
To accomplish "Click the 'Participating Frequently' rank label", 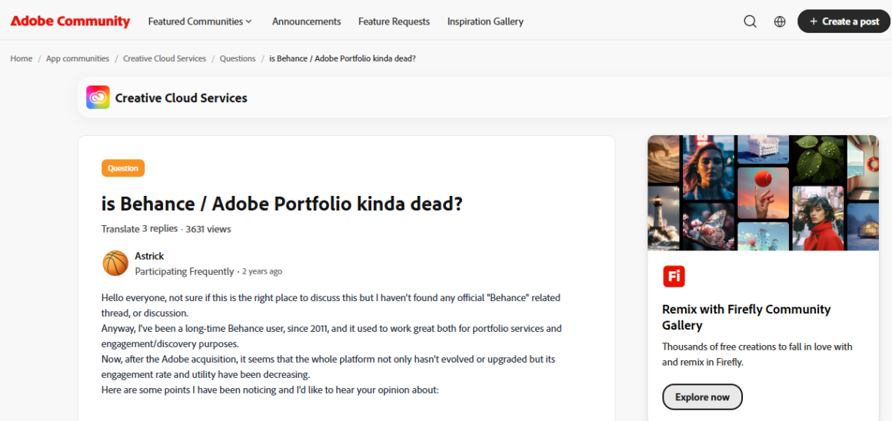I will click(x=185, y=271).
